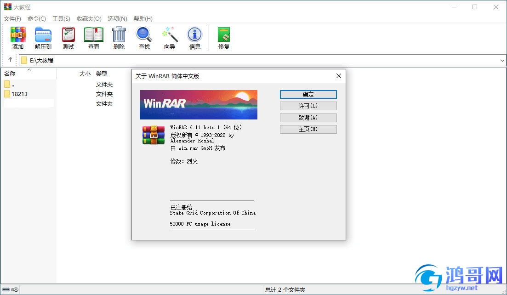Click the '由 win.rar GmbH 发布' line
Screen dimensions: 507x295
point(198,148)
